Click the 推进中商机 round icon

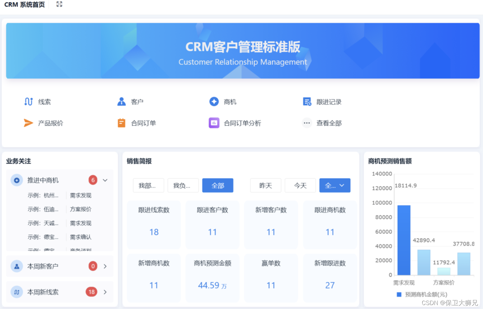pos(17,180)
